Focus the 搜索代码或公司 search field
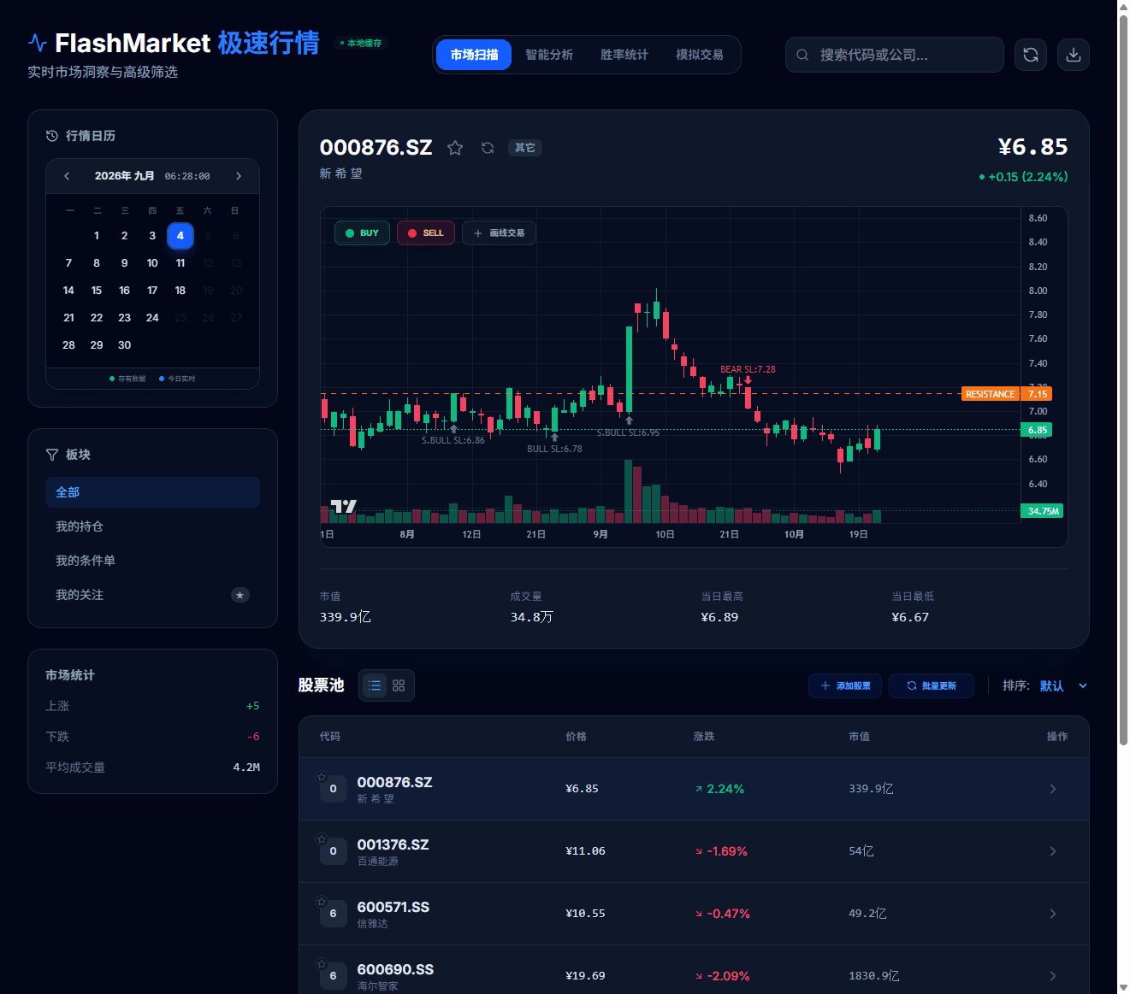The width and height of the screenshot is (1130, 994). [x=895, y=55]
